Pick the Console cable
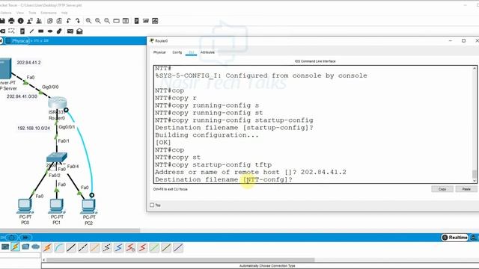 [59, 247]
